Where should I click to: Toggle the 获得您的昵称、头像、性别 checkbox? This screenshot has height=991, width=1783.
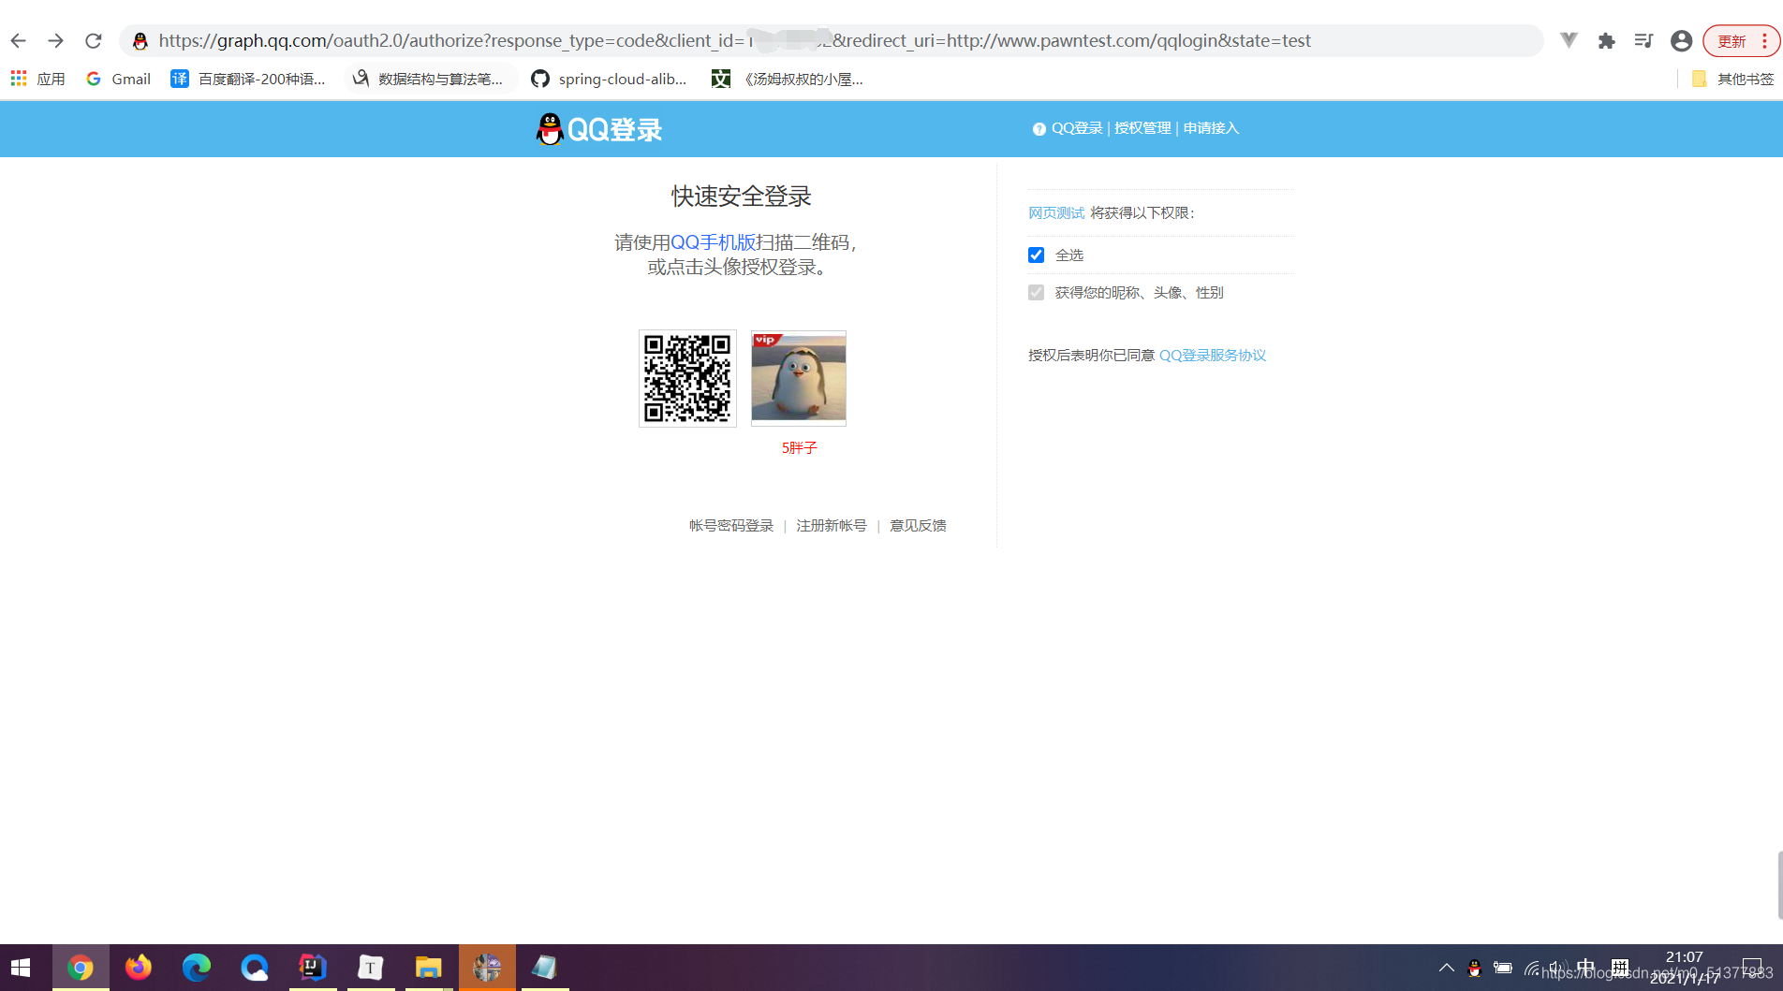[x=1036, y=292]
